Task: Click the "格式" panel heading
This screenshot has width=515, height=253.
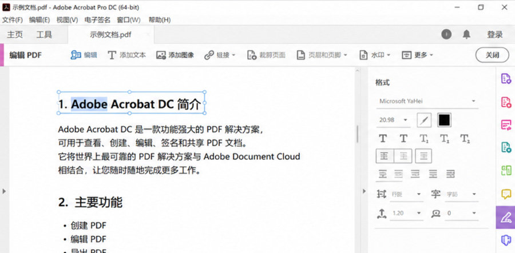Action: (382, 83)
